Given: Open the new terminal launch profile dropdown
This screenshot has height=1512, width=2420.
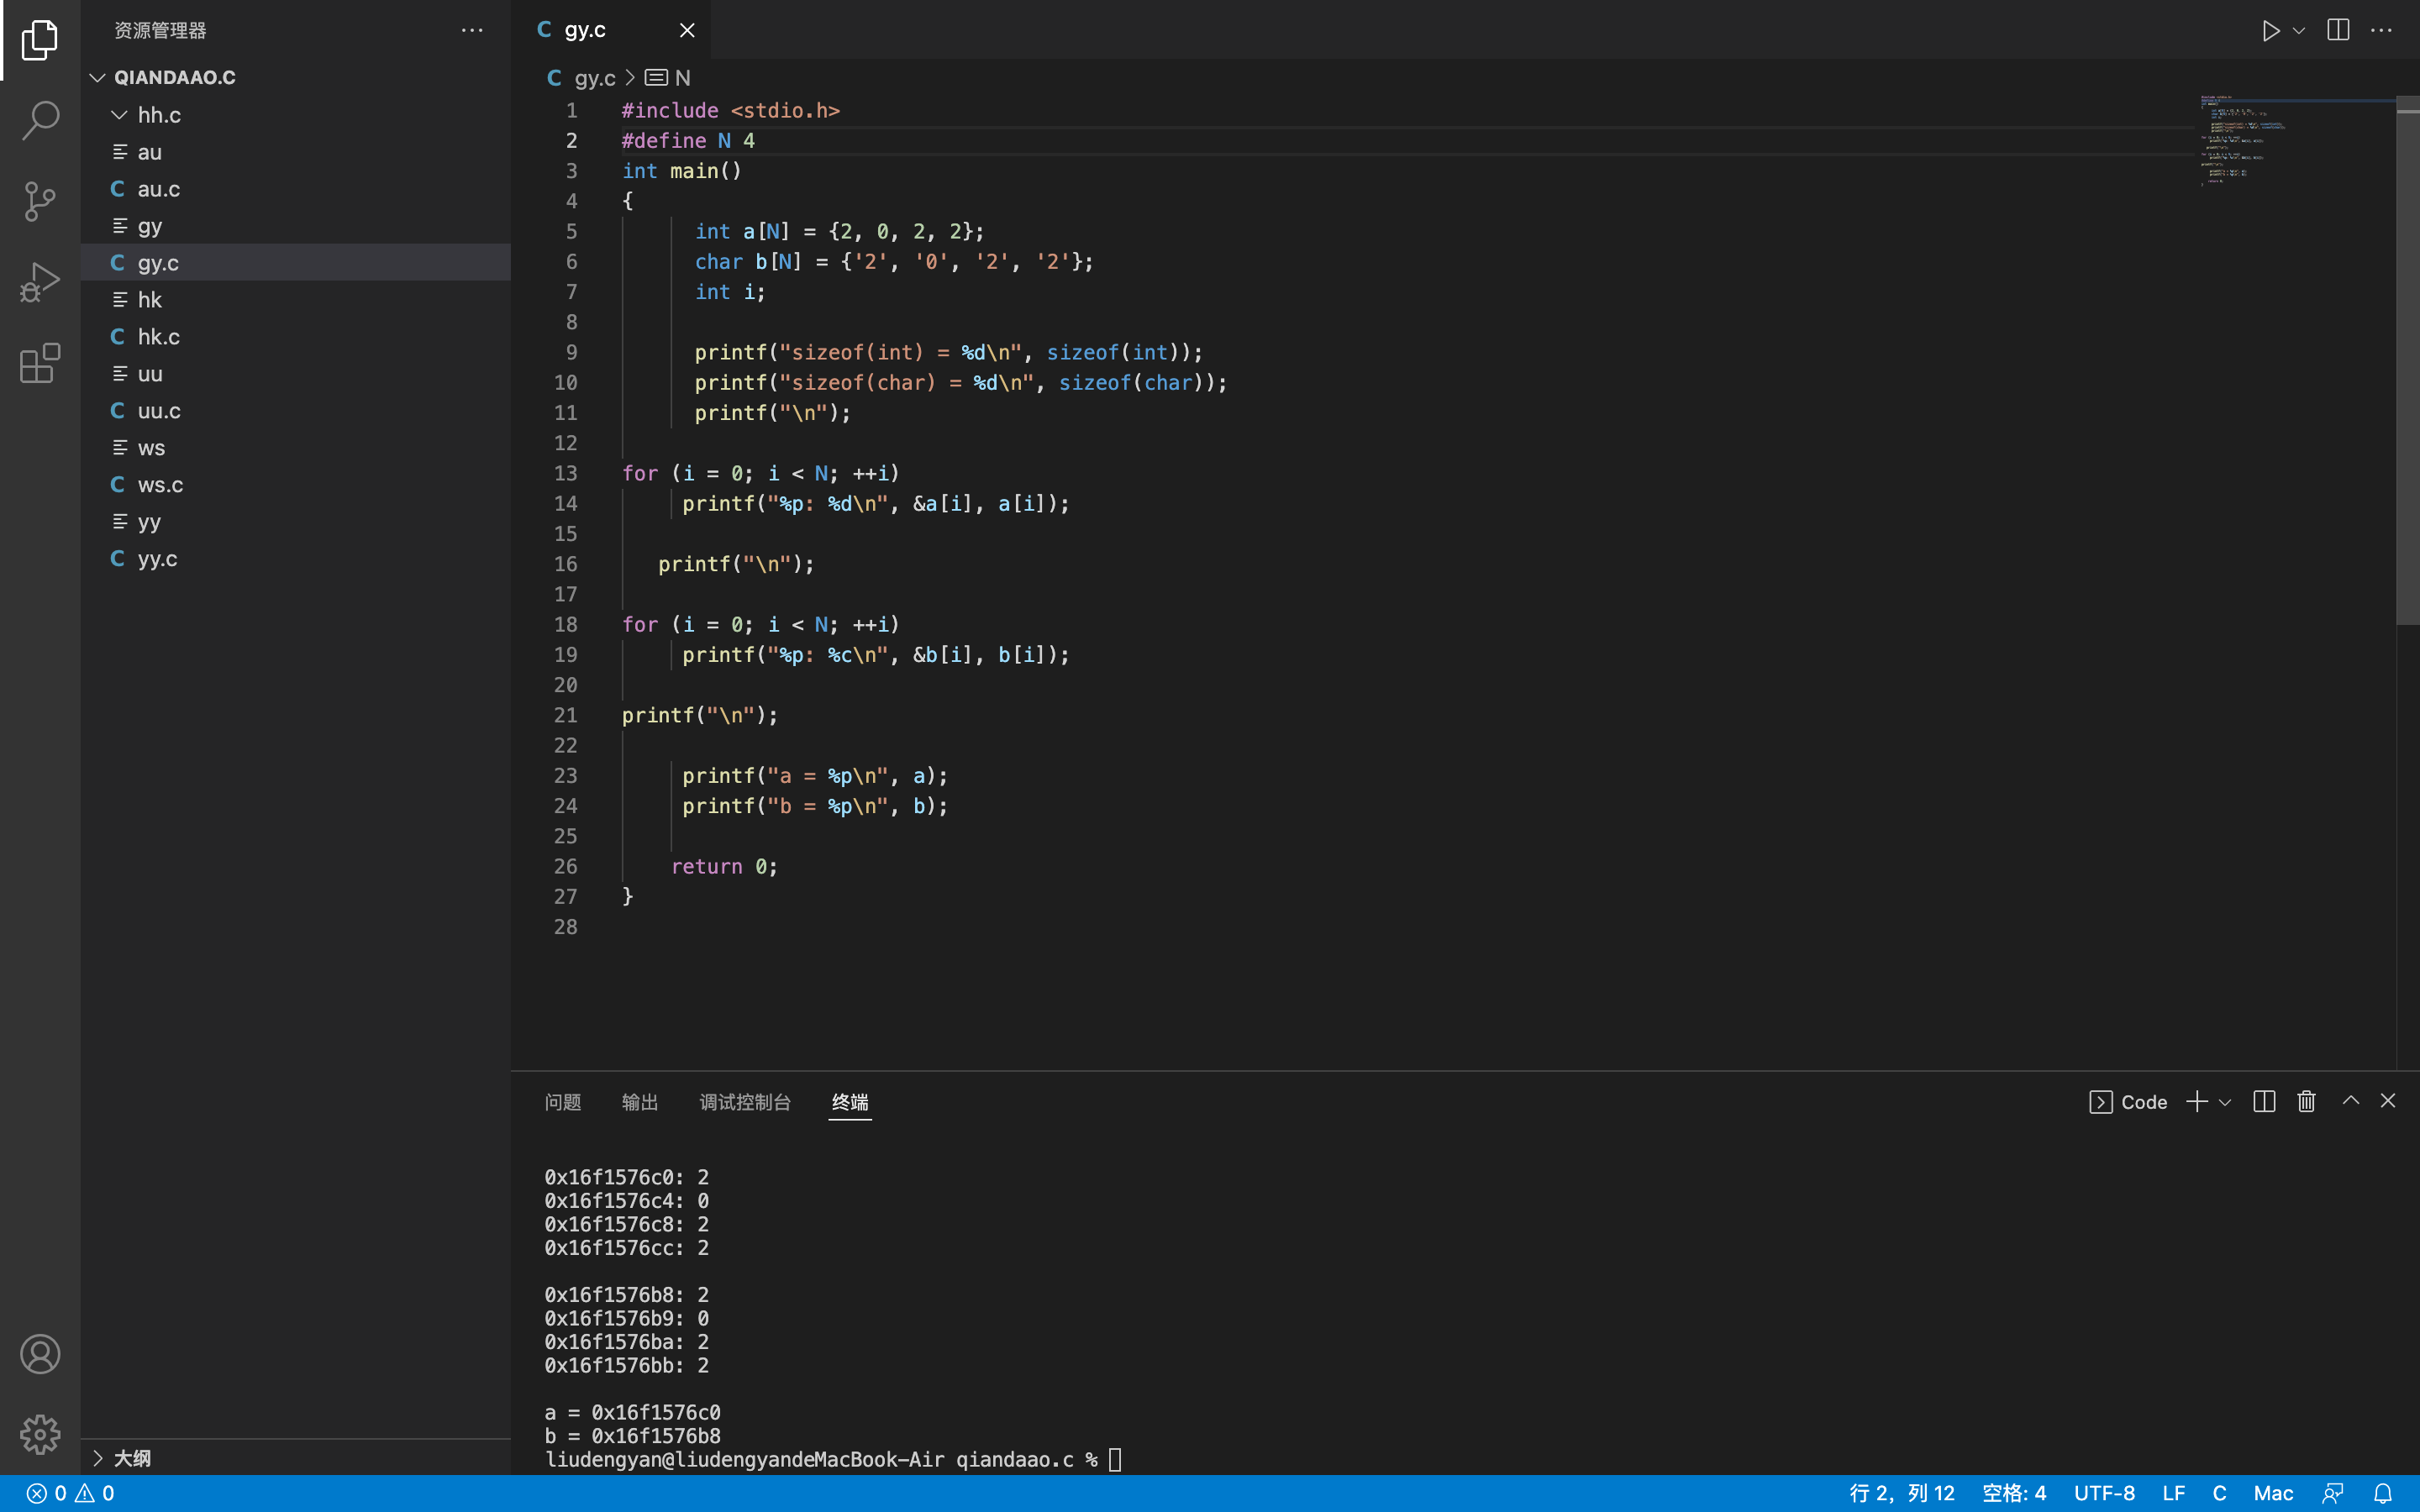Looking at the screenshot, I should tap(2225, 1102).
